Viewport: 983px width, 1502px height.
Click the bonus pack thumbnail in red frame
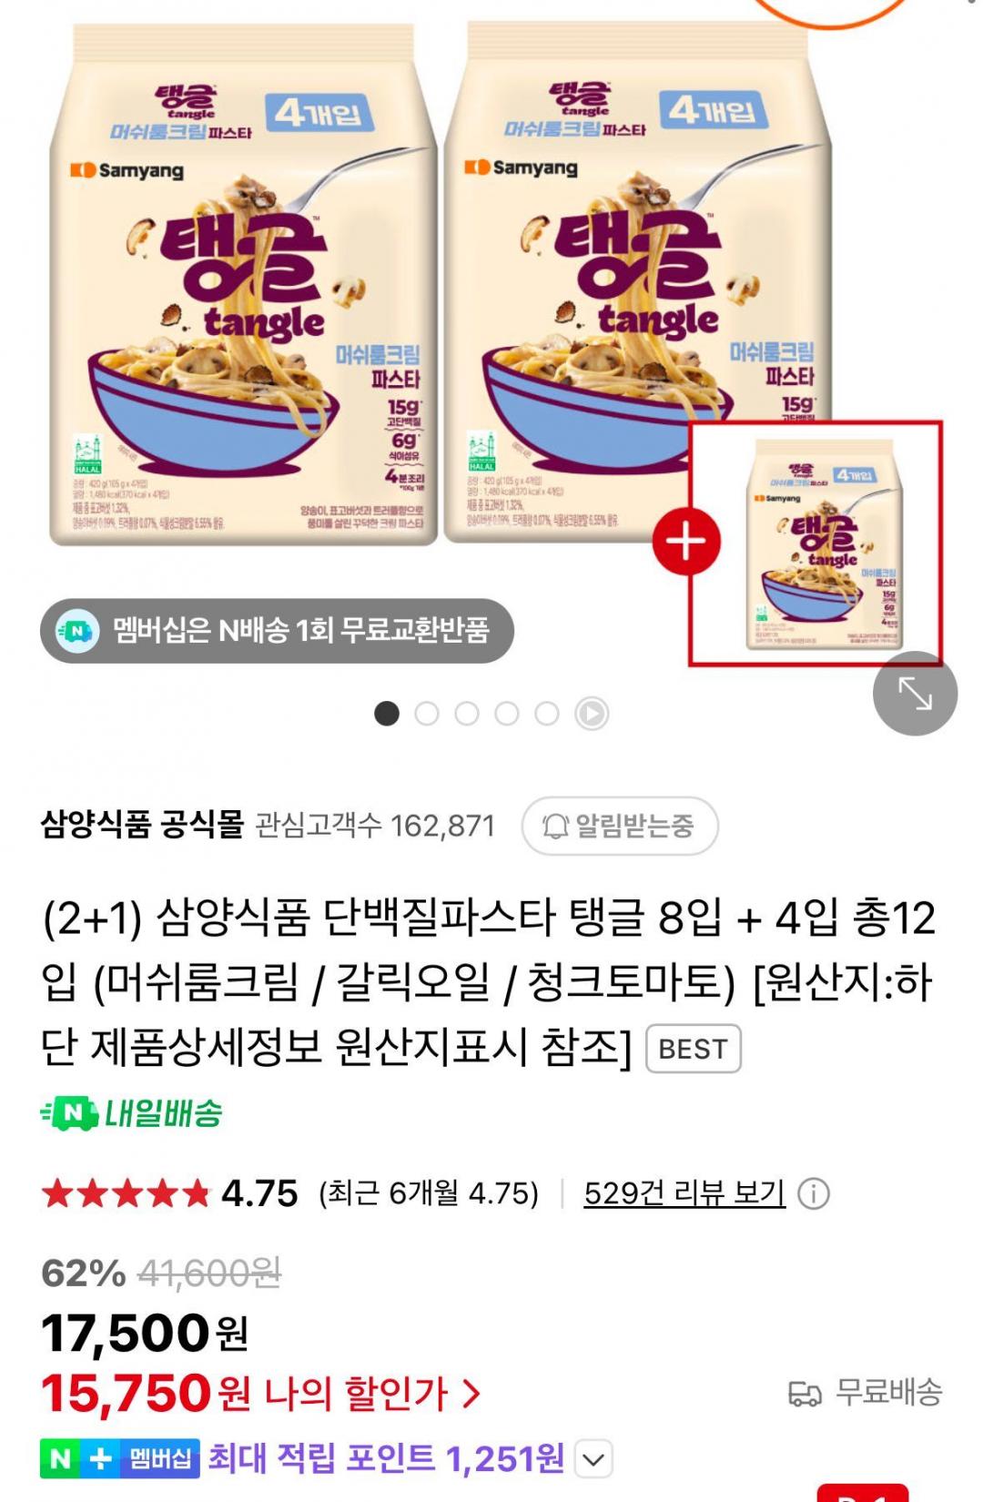click(816, 543)
